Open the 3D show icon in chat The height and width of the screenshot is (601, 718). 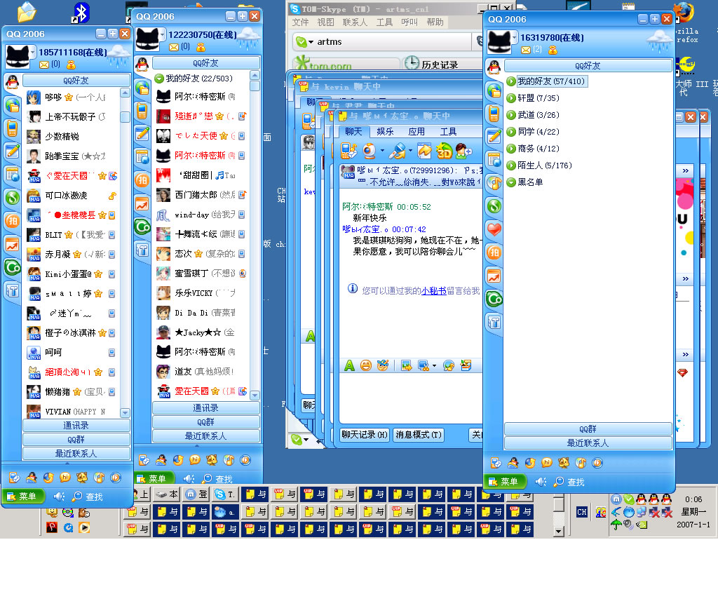coord(444,150)
